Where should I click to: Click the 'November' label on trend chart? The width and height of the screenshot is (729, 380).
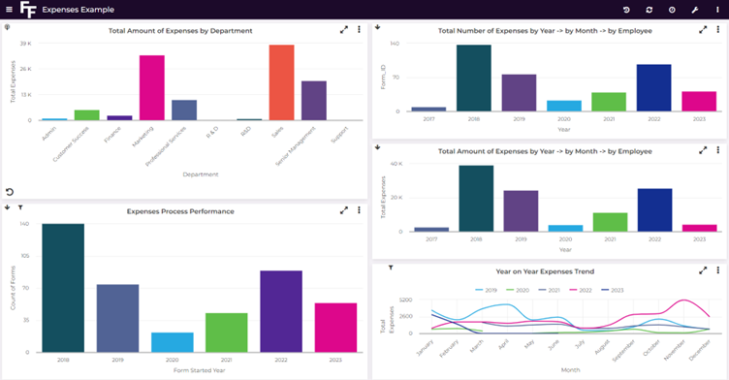(x=675, y=350)
